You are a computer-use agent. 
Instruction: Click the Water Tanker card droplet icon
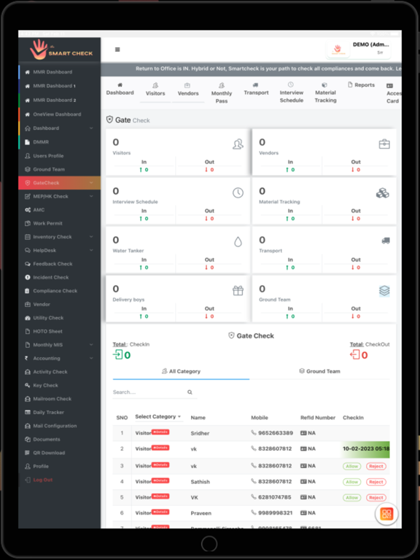pyautogui.click(x=238, y=242)
